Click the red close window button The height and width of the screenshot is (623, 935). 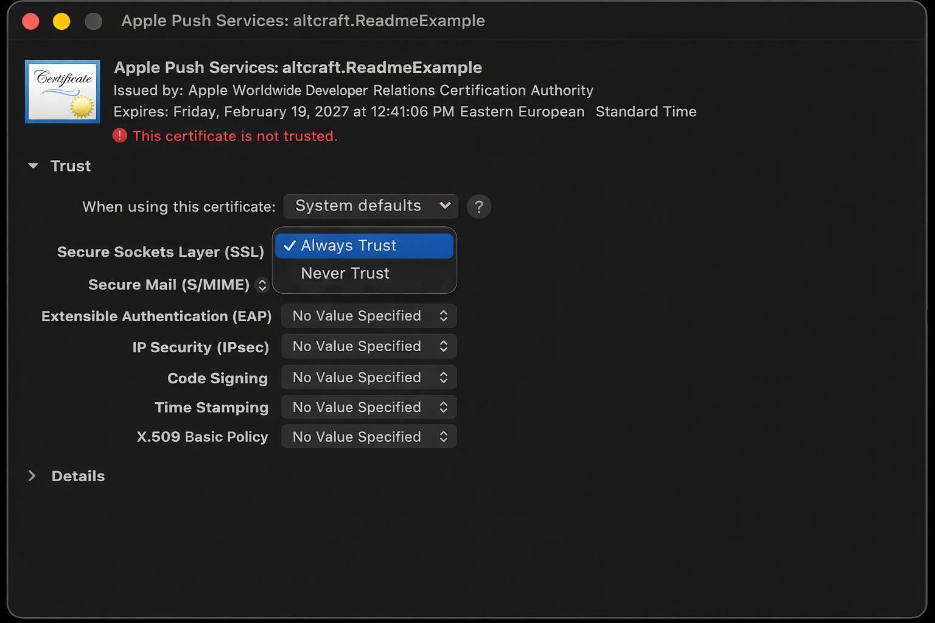(31, 21)
